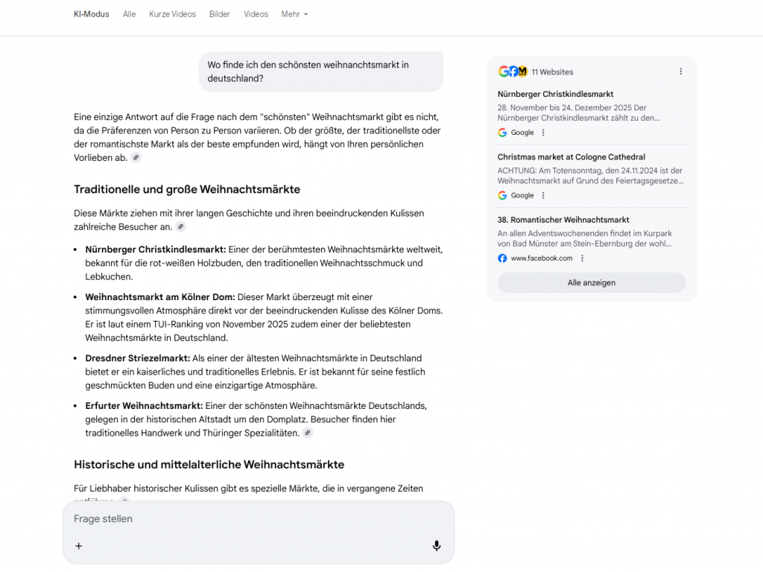The image size is (763, 572).
Task: Select the Alle search tab
Action: [x=130, y=14]
